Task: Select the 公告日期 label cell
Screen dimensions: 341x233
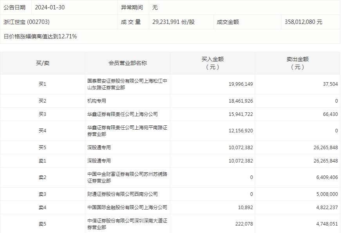Action: tap(16, 7)
